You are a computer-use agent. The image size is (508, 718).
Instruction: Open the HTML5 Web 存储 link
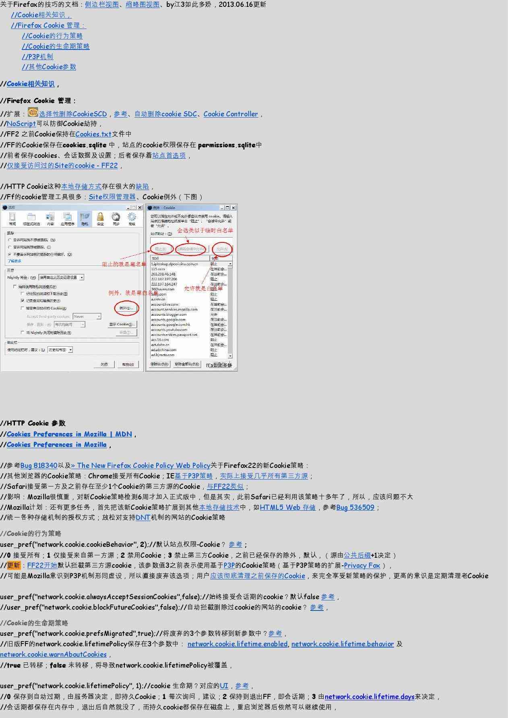click(x=288, y=507)
